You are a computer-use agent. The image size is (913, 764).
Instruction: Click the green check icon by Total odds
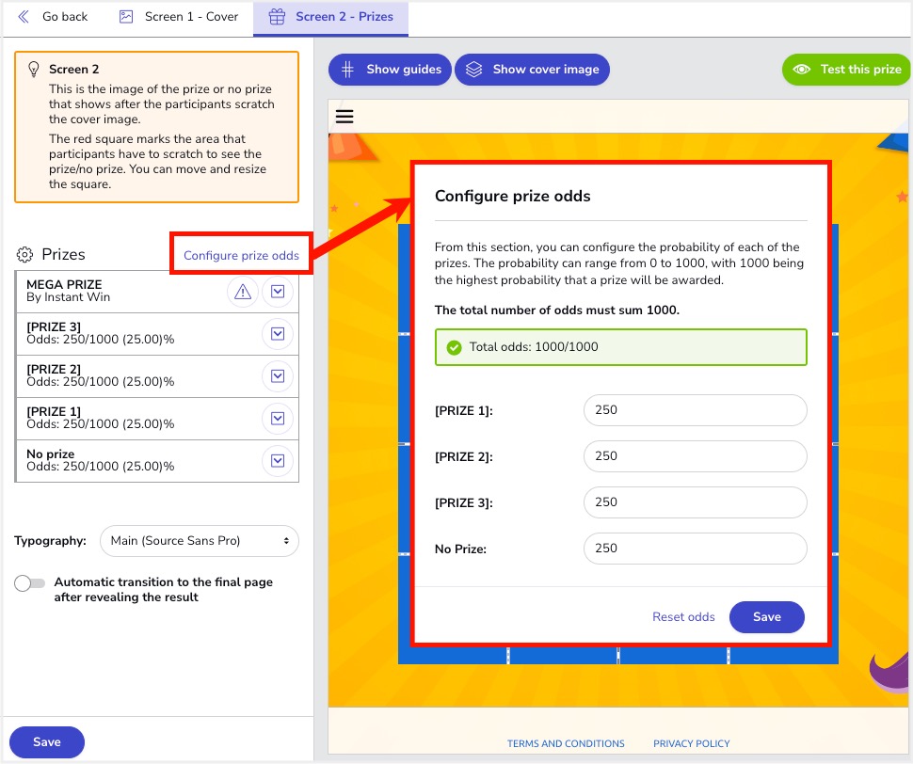(454, 347)
